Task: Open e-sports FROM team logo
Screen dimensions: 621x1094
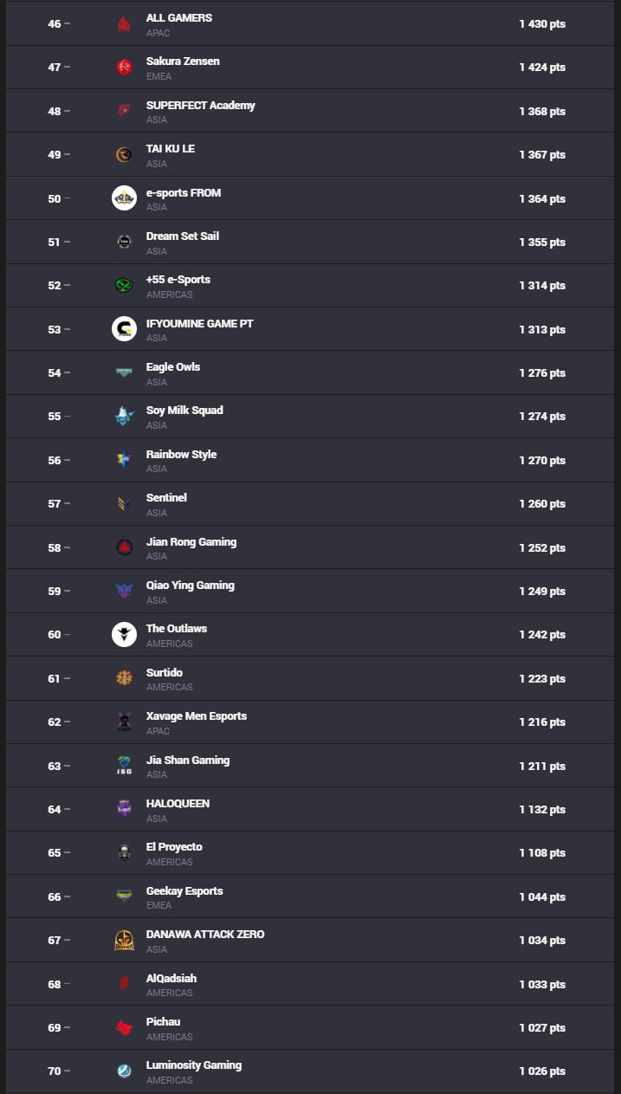Action: (x=124, y=198)
